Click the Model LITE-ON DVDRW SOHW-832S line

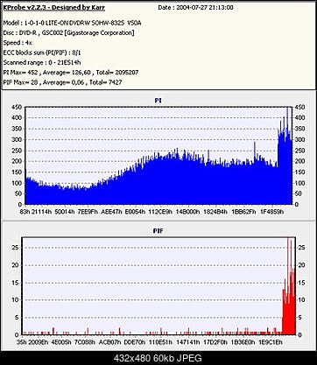coord(73,23)
